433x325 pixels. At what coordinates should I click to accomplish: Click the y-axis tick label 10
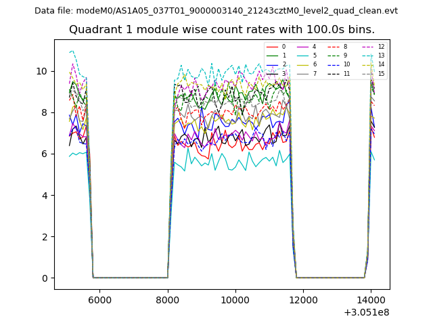pyautogui.click(x=42, y=71)
